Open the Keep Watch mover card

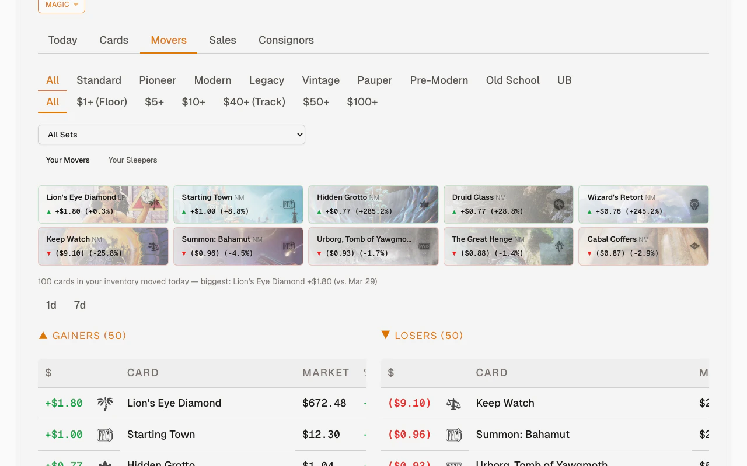pos(103,246)
